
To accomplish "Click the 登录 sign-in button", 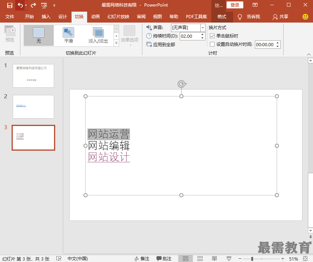I will pos(235,5).
